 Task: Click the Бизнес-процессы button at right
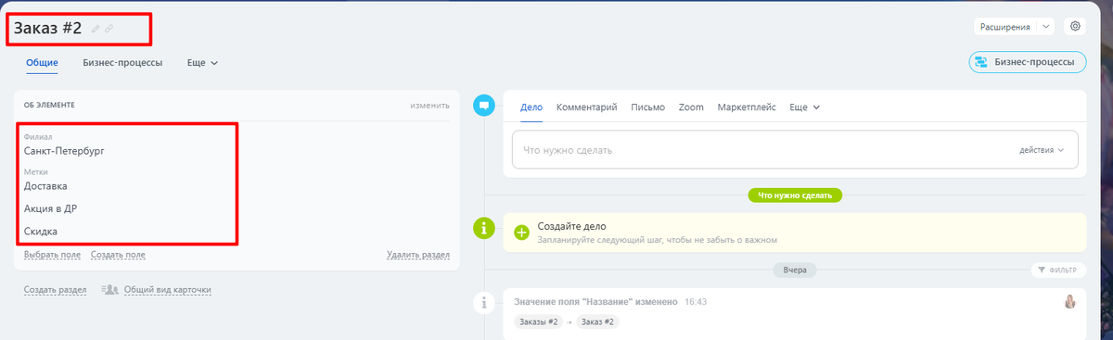1027,63
